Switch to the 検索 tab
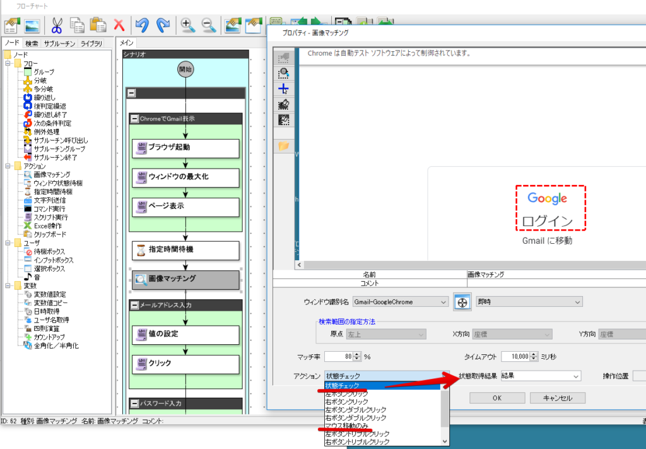The image size is (646, 449). pyautogui.click(x=32, y=44)
